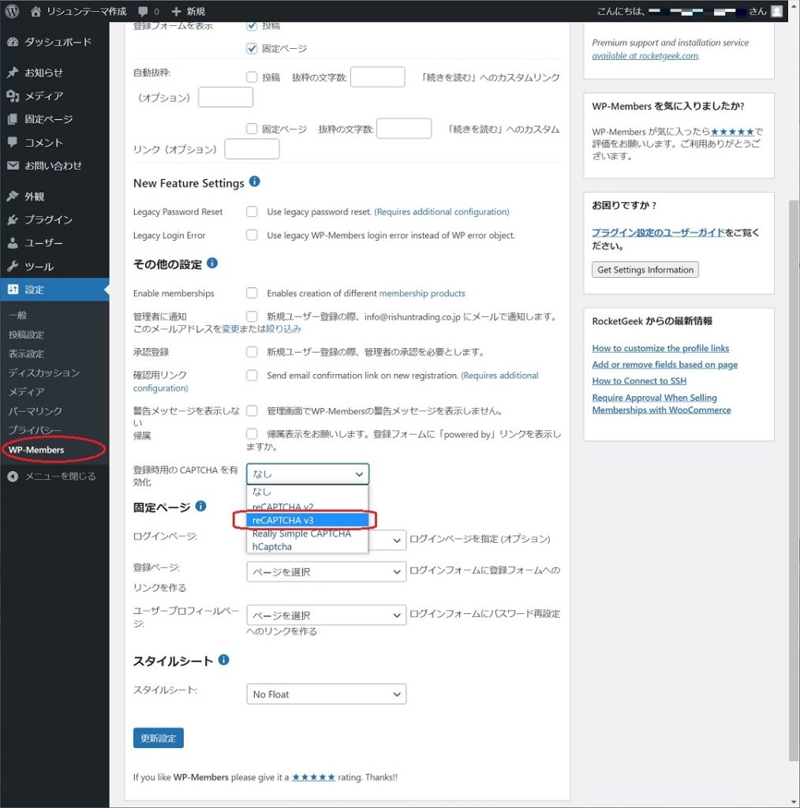Open the パーマリンク submenu
The image size is (800, 808).
tap(35, 410)
